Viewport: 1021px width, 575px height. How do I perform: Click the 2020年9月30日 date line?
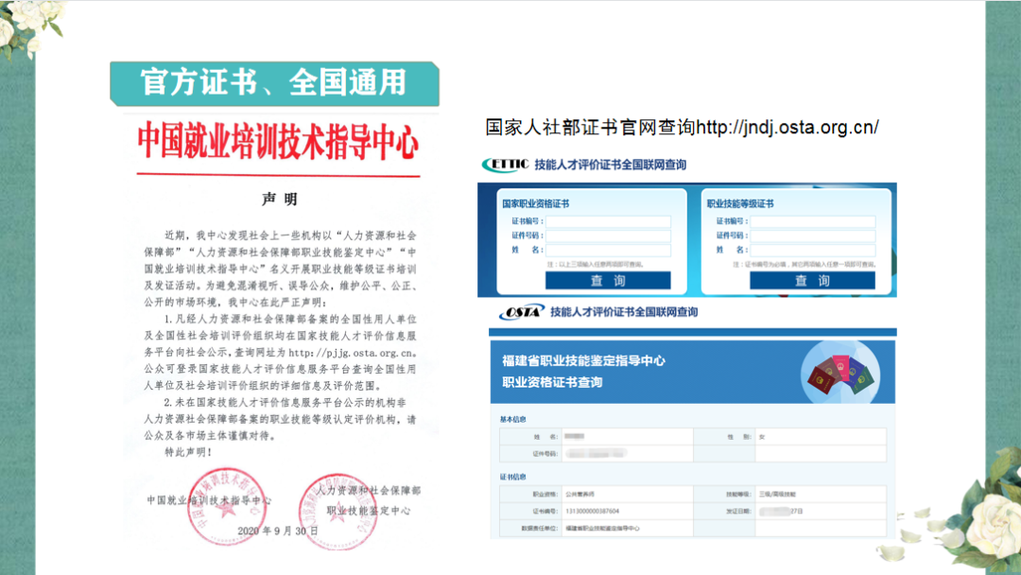click(277, 531)
